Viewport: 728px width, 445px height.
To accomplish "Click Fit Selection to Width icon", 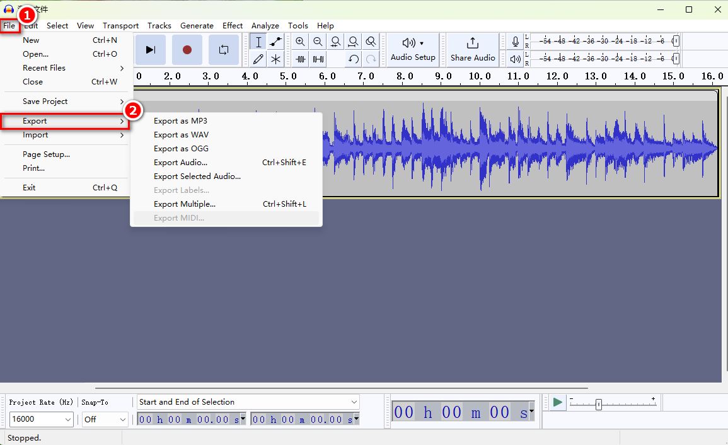I will pyautogui.click(x=336, y=42).
